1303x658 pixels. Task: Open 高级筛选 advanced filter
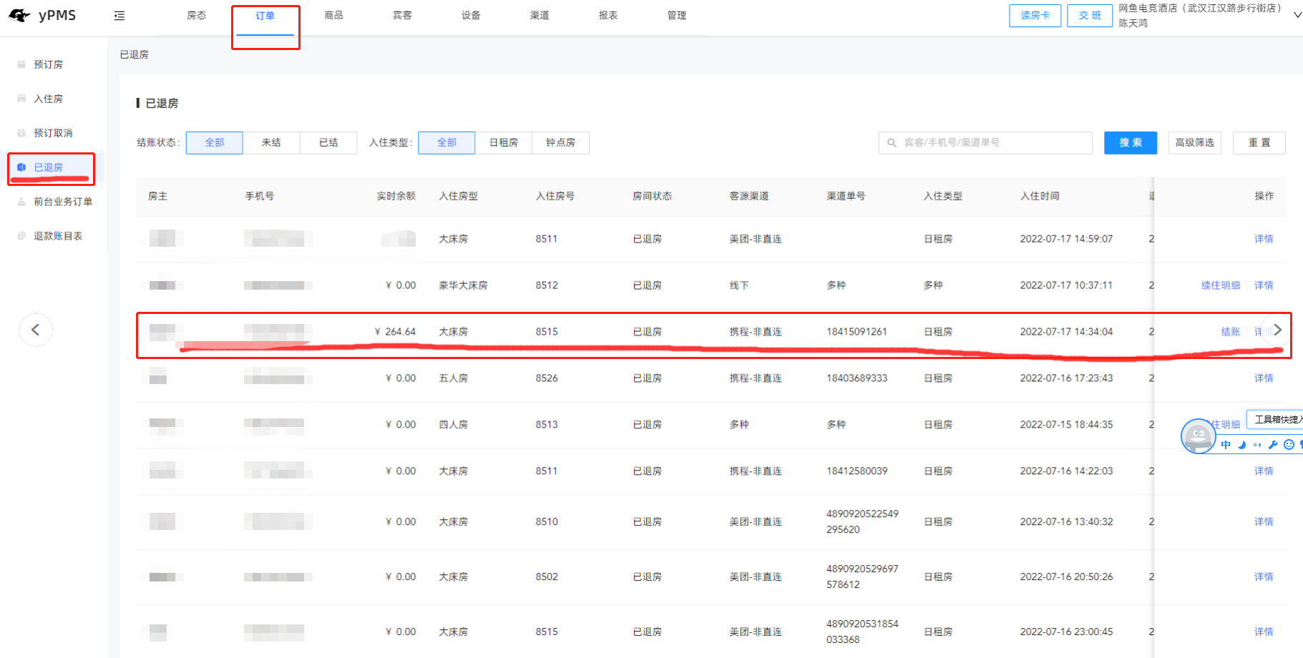pyautogui.click(x=1195, y=143)
